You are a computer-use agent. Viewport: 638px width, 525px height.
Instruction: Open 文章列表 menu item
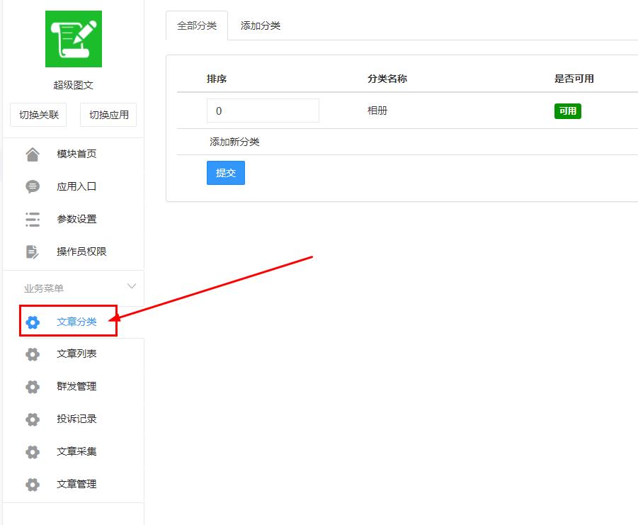coord(76,354)
